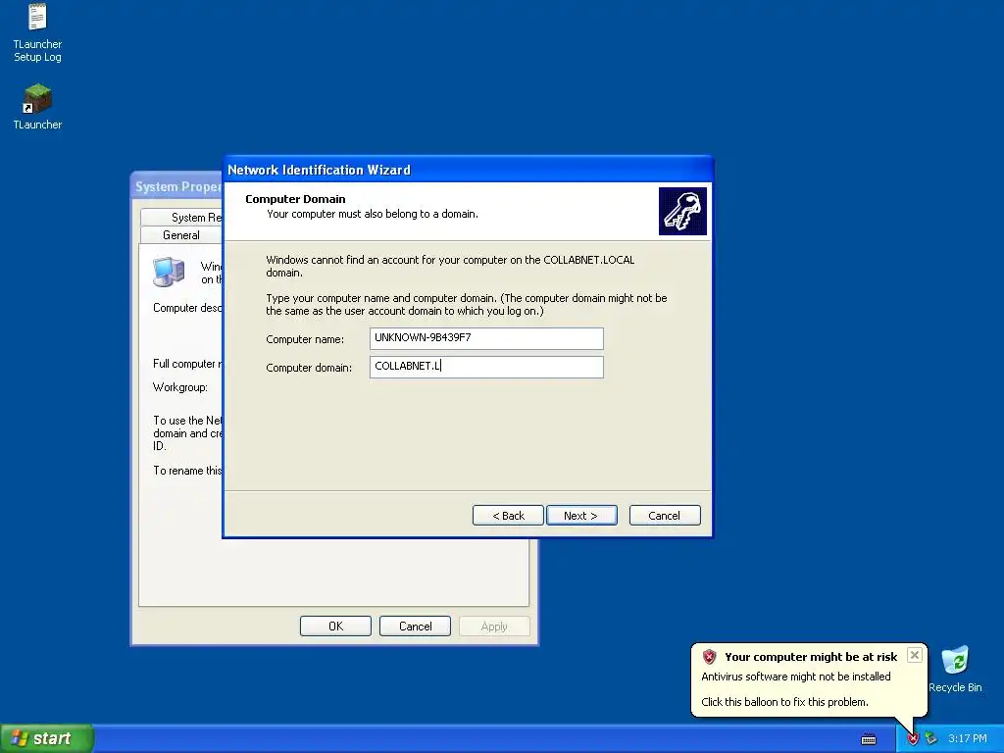Close the security warning balloon
The height and width of the screenshot is (753, 1004).
pyautogui.click(x=915, y=655)
